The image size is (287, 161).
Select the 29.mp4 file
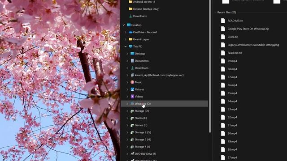[x=232, y=141]
